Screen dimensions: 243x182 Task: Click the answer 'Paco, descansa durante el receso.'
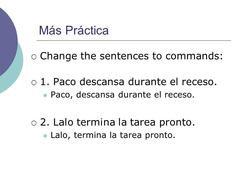(123, 95)
